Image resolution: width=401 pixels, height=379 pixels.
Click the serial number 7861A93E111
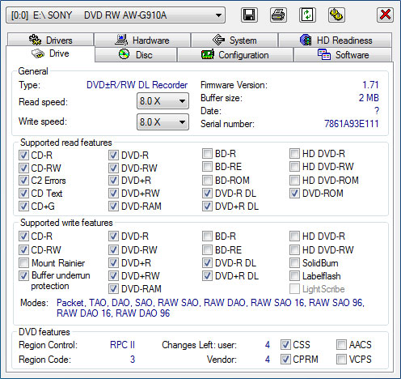(352, 124)
